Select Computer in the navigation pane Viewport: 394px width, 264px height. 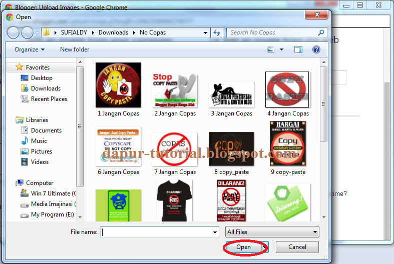(40, 183)
